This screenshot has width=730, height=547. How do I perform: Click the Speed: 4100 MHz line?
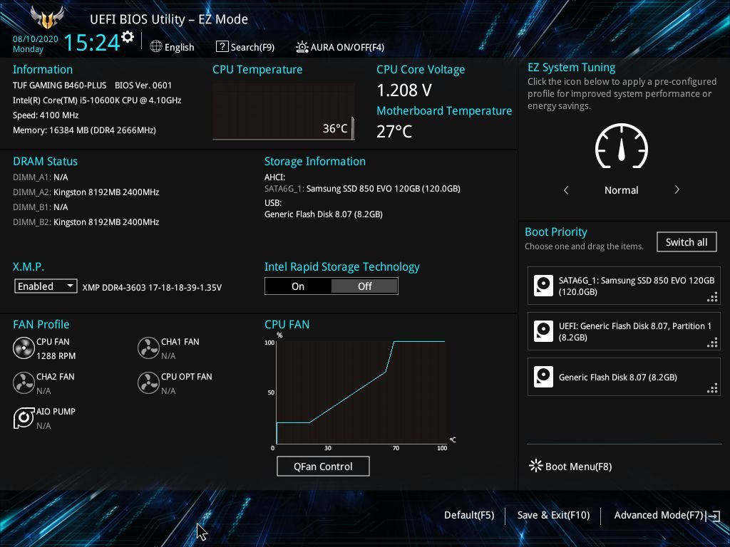click(46, 115)
